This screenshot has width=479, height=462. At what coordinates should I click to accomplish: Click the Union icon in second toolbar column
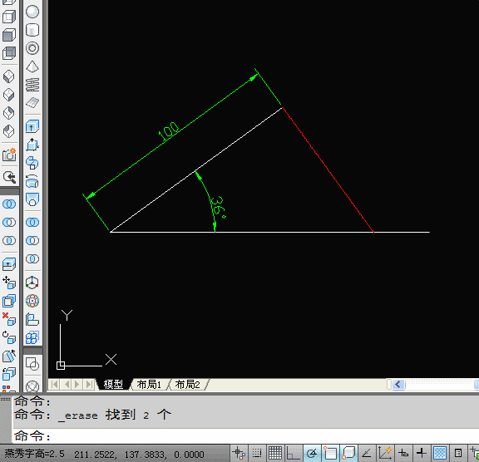point(32,222)
